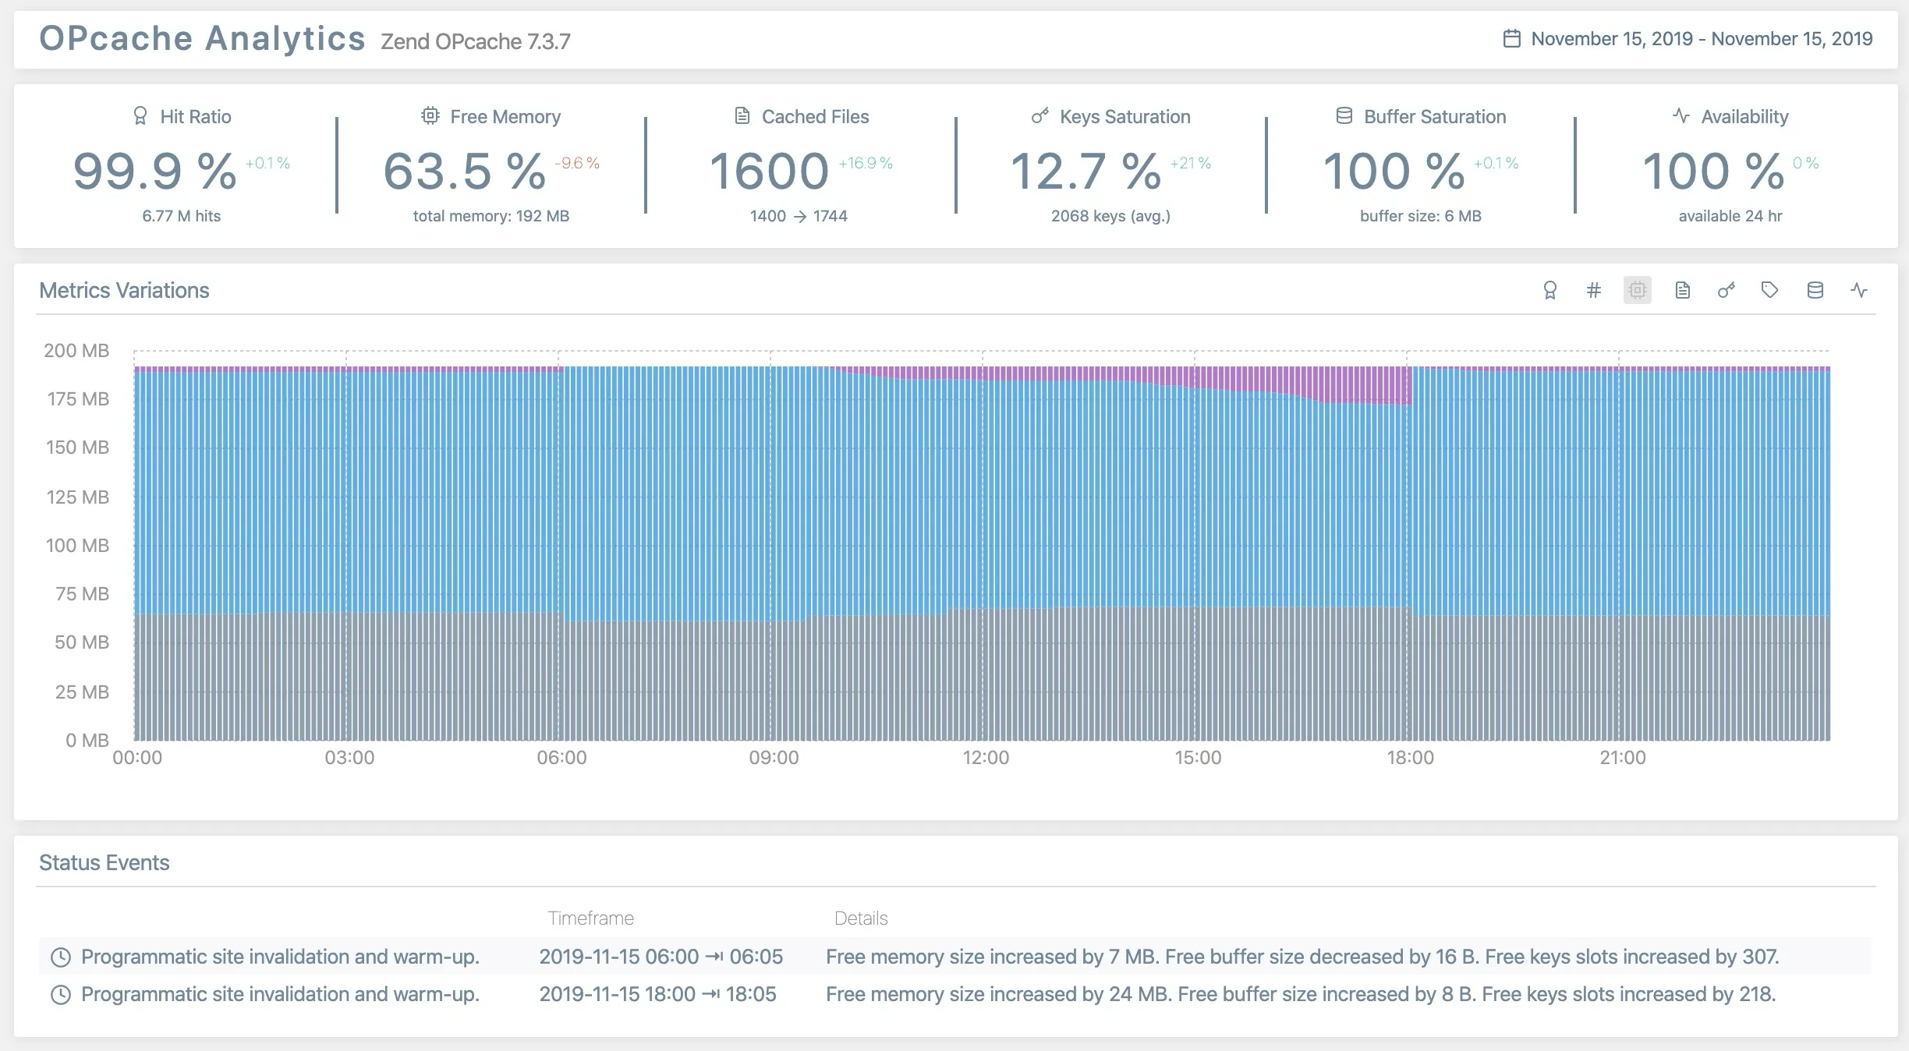Open the date range picker
1909x1051 pixels.
click(1701, 39)
